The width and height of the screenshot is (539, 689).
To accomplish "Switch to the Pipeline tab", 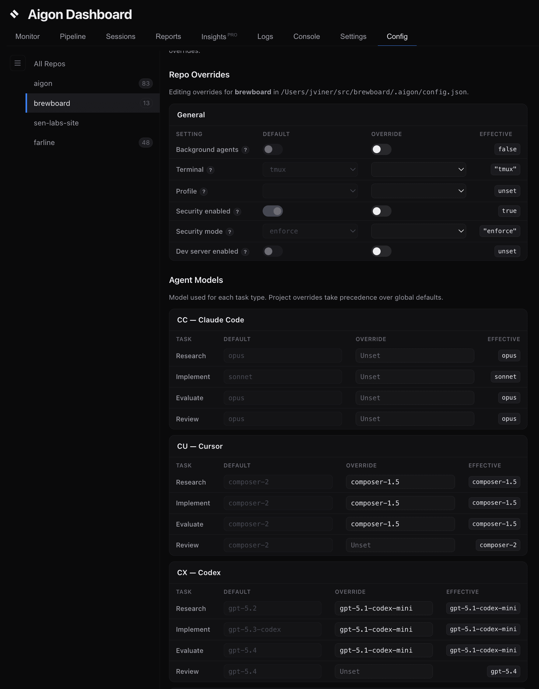I will pos(73,37).
